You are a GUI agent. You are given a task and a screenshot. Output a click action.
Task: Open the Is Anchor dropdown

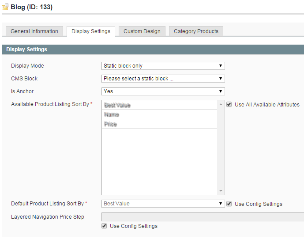[x=163, y=91]
